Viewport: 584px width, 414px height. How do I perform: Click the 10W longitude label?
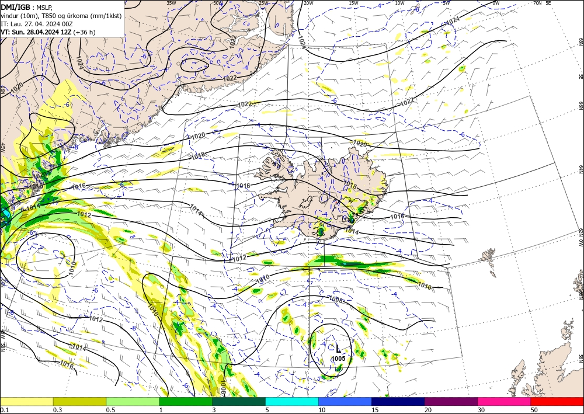tap(399, 3)
